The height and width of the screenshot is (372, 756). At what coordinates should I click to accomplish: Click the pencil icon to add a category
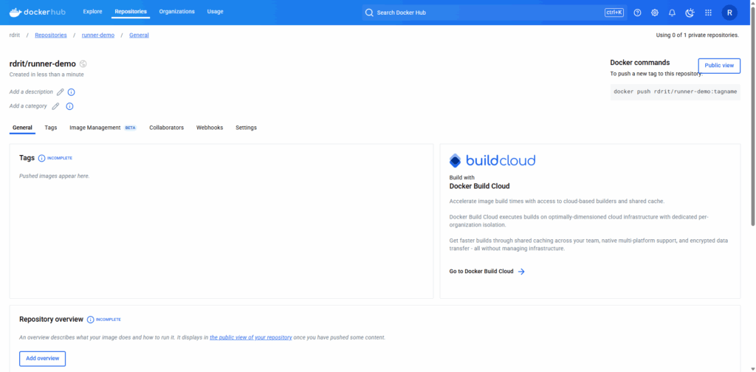(x=55, y=106)
